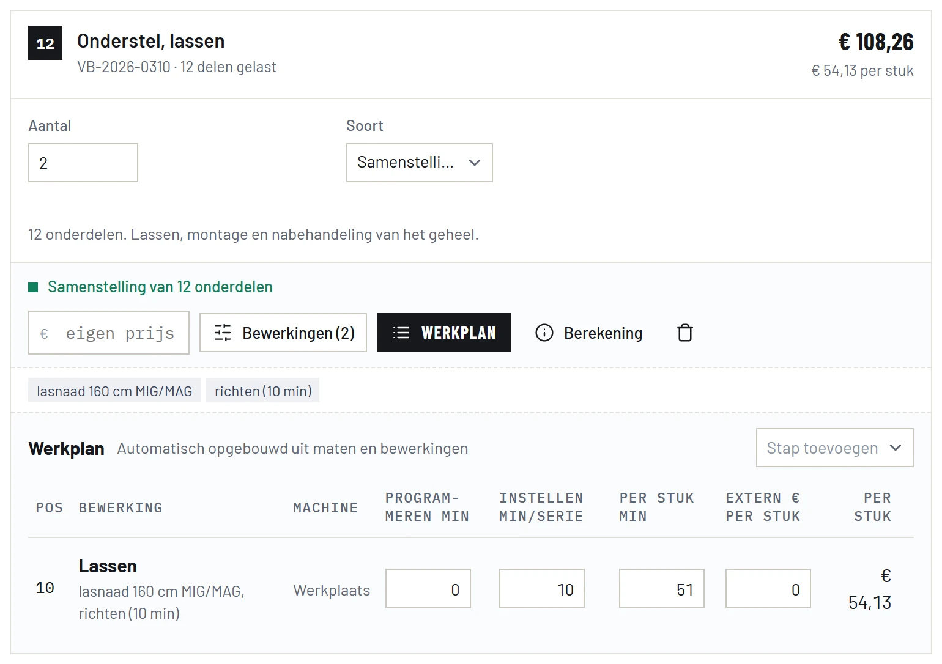Click '€ 54,13 per stuk' in header

(x=862, y=71)
